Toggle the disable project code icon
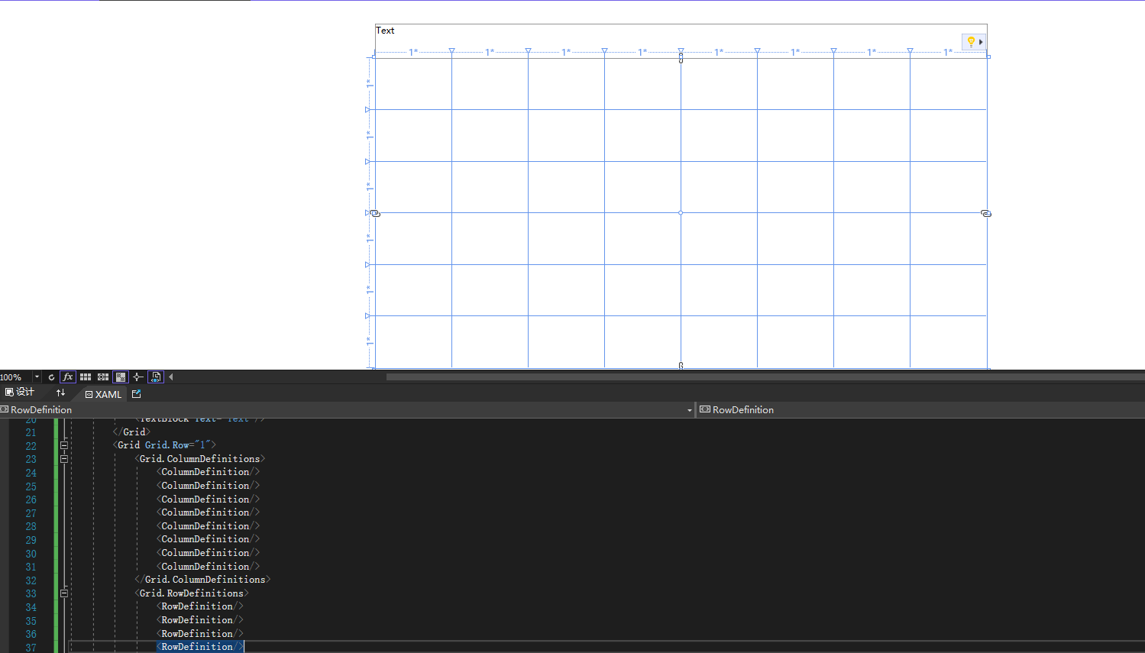 (156, 377)
